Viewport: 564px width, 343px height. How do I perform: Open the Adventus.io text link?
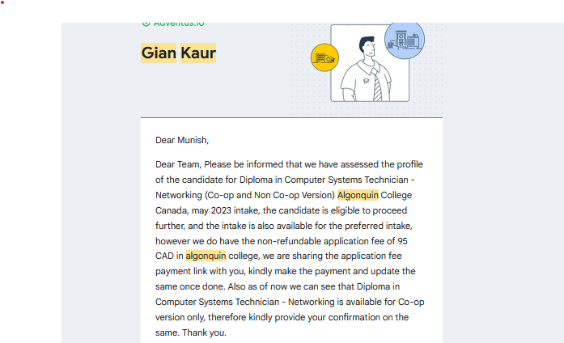tap(179, 24)
